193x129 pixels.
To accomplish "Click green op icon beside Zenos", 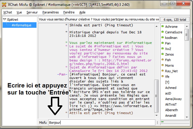I will [162, 54].
